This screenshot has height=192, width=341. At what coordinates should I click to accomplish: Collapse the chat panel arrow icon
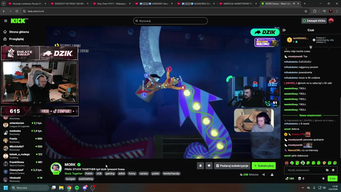point(284,30)
